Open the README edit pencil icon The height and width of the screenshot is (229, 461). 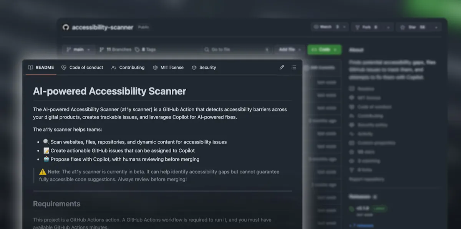[x=282, y=67]
